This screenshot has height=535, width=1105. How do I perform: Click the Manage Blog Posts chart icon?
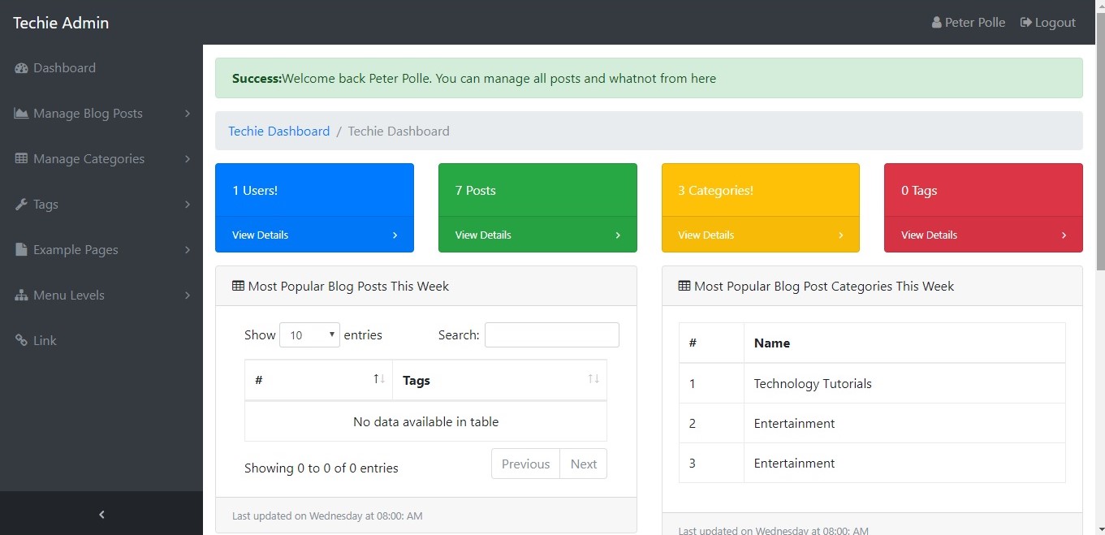click(21, 114)
